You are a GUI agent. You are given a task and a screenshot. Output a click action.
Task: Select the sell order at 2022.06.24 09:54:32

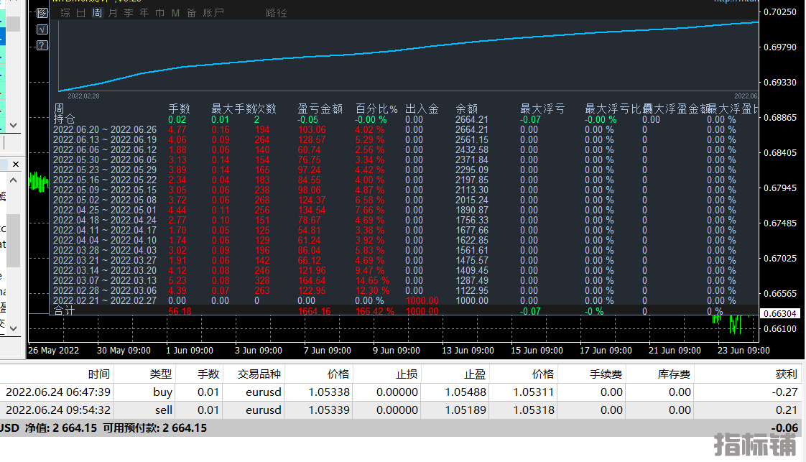[401, 410]
